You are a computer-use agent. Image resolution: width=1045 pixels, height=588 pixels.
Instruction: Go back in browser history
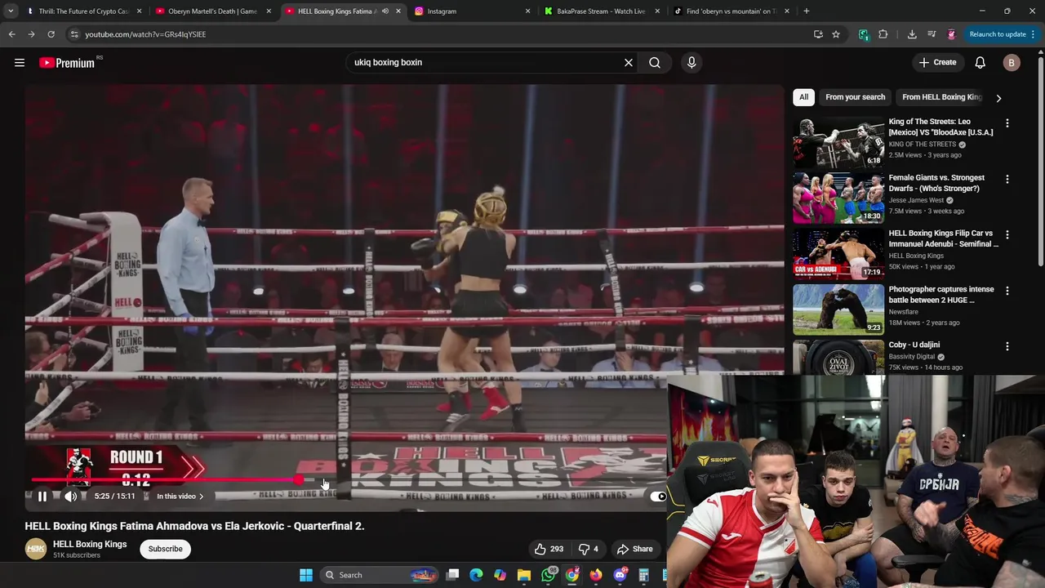click(11, 34)
